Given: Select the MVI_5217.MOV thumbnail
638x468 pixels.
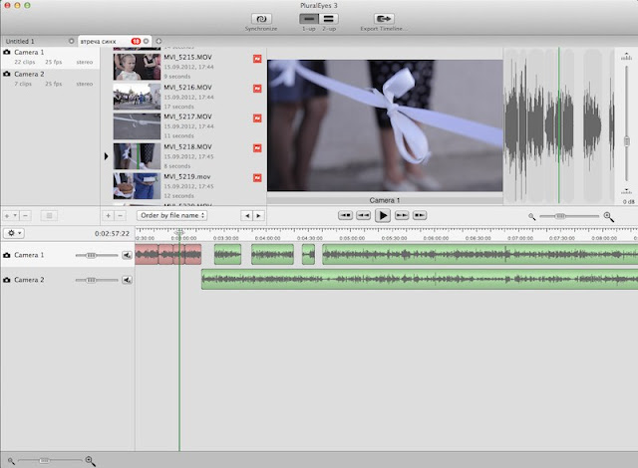Looking at the screenshot, I should point(137,126).
